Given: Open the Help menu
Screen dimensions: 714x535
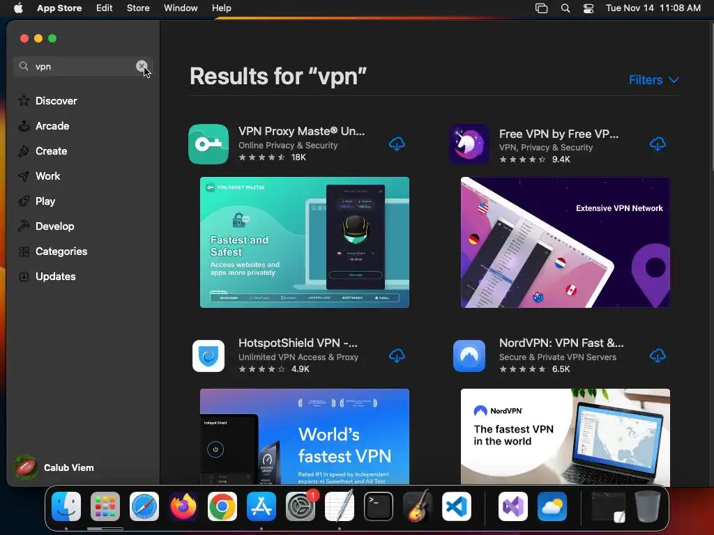Looking at the screenshot, I should (221, 8).
